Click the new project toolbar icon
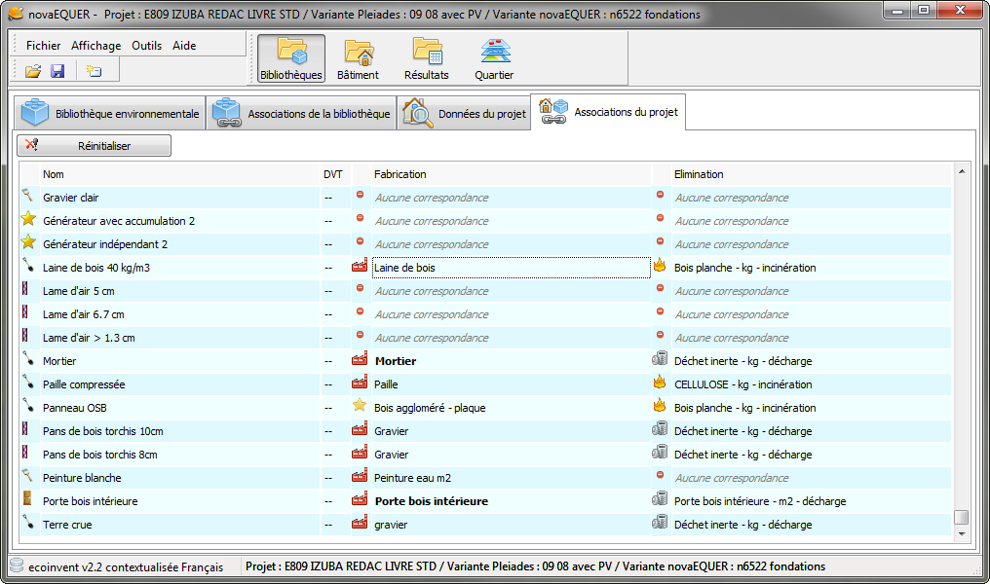The height and width of the screenshot is (584, 990). tap(94, 71)
